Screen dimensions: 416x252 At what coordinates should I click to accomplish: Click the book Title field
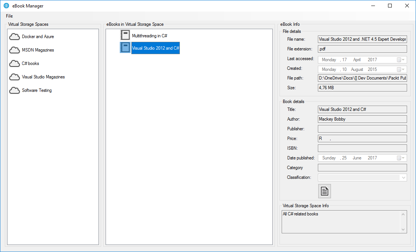click(362, 109)
